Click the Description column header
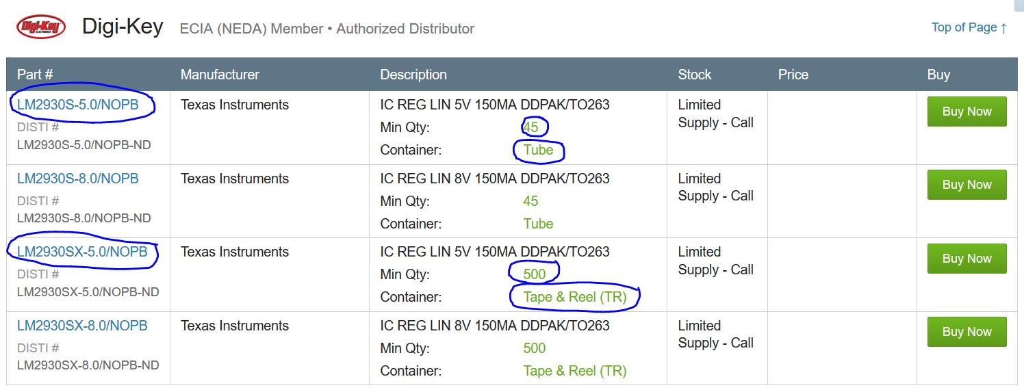 click(413, 75)
